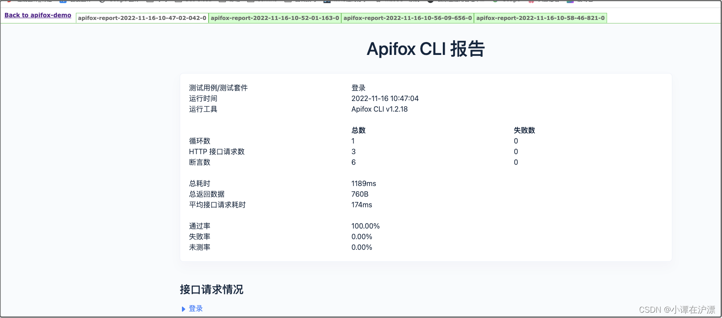Click the 测试用例/测试套件 label
The height and width of the screenshot is (318, 722).
218,88
